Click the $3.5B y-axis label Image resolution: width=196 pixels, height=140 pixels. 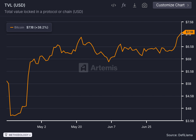tap(189, 121)
